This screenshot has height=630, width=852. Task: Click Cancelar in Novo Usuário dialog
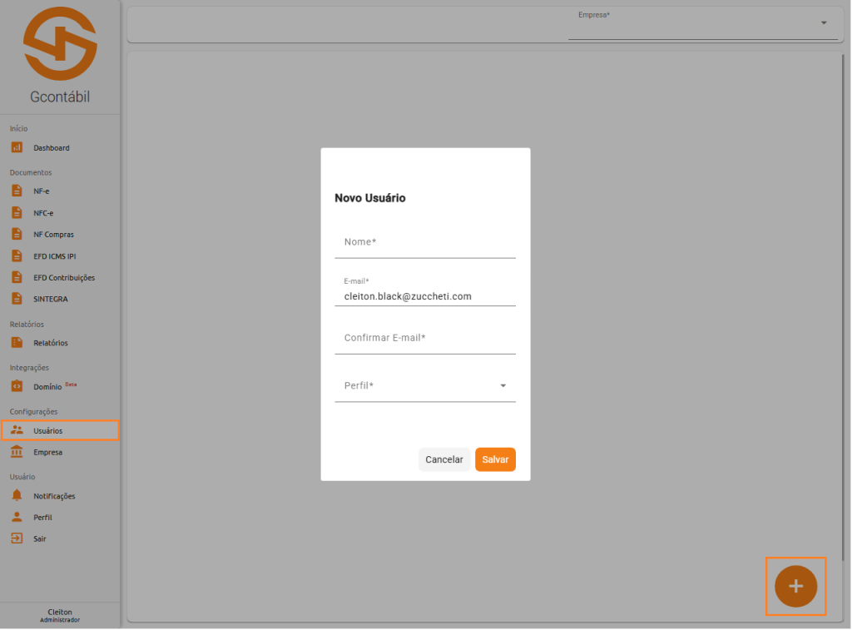click(444, 459)
